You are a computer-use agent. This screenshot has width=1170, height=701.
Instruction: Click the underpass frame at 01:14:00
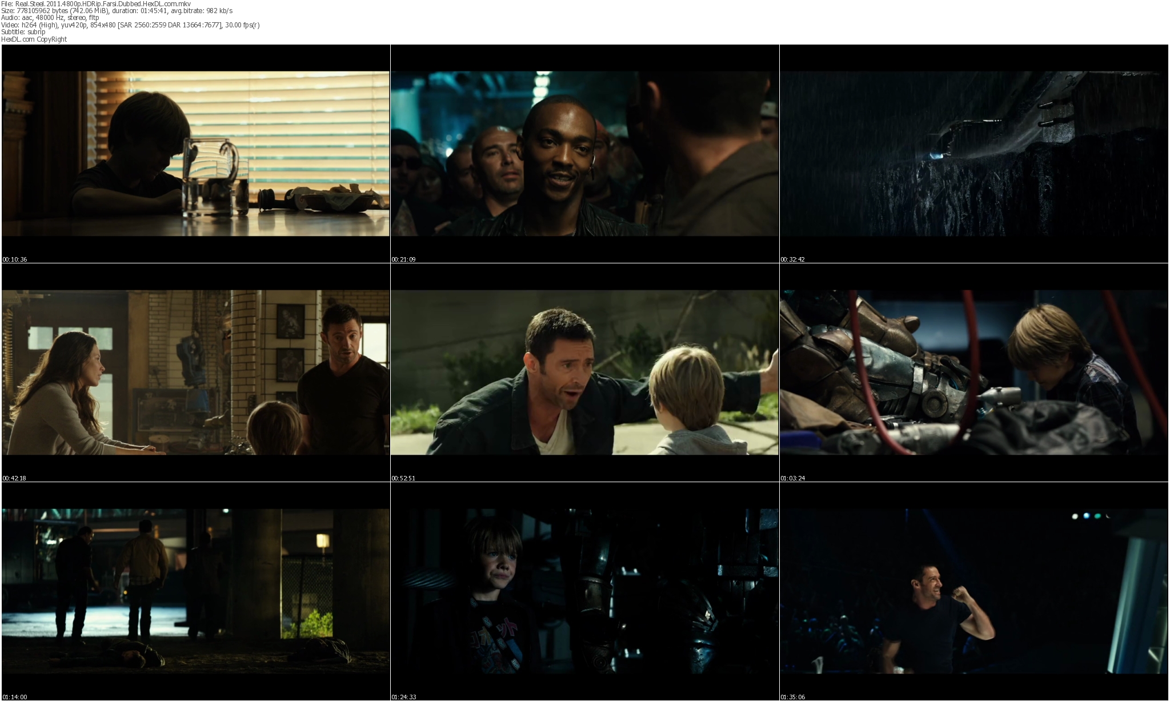[x=195, y=591]
